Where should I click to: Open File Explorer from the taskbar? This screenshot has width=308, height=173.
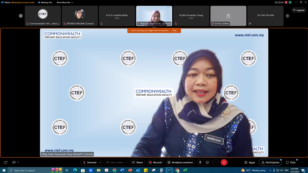(x=99, y=170)
